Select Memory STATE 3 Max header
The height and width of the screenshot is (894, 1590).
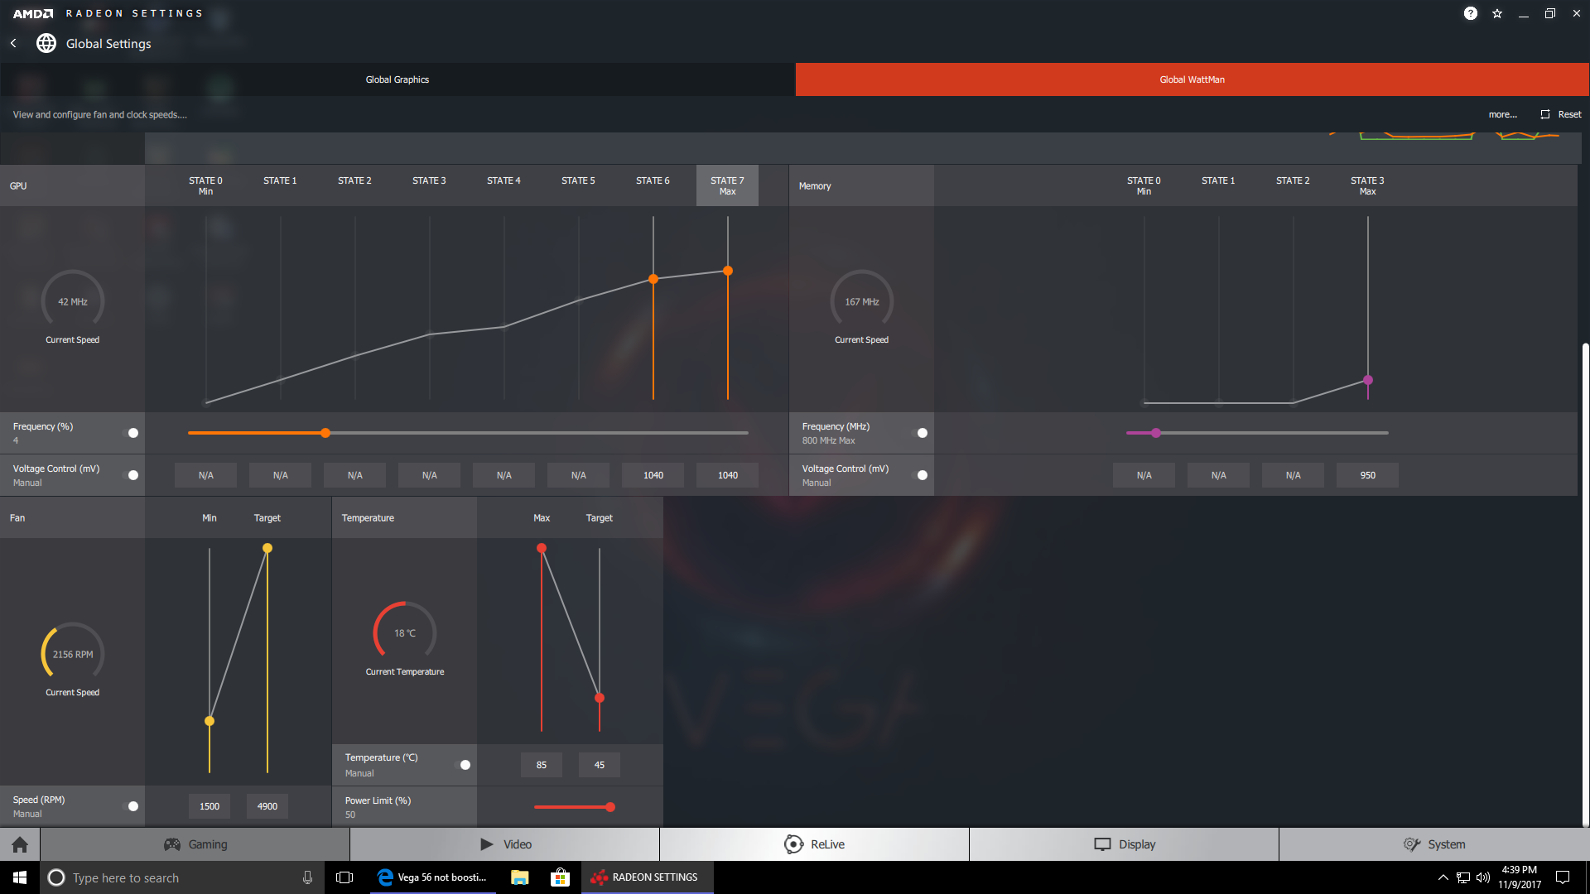(x=1367, y=185)
